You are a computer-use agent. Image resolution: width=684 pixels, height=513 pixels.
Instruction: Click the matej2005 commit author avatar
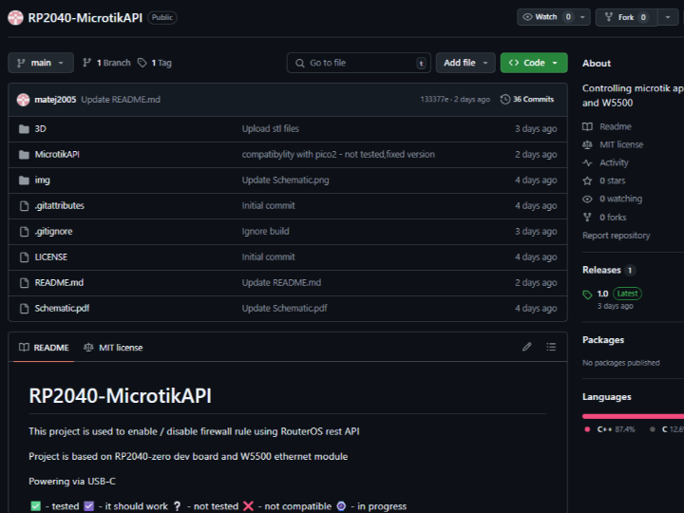[x=23, y=100]
